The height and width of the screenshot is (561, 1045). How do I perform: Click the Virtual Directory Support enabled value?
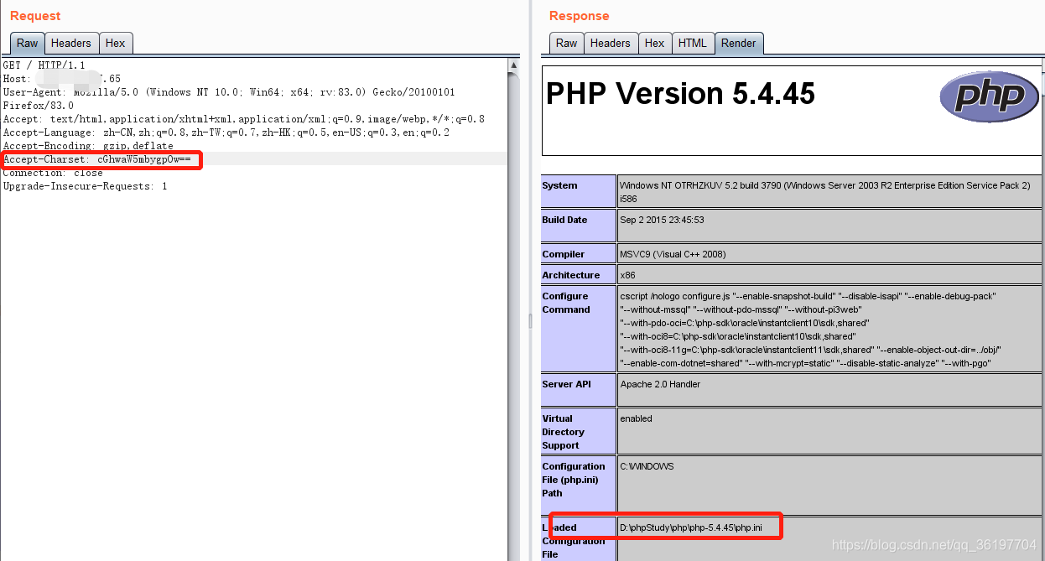(636, 418)
